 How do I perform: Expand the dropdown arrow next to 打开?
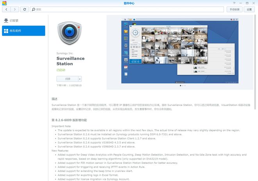tap(80, 79)
